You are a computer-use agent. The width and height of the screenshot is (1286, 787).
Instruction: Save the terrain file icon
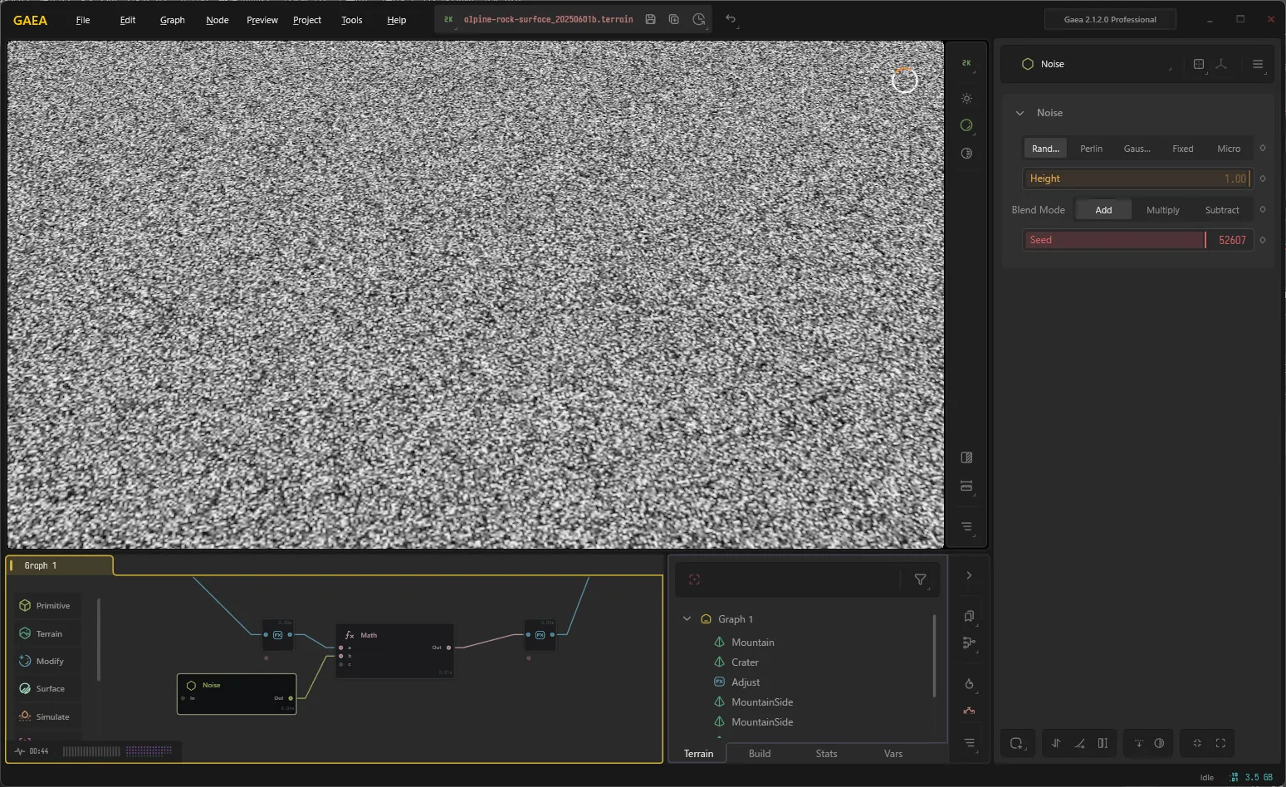point(650,19)
